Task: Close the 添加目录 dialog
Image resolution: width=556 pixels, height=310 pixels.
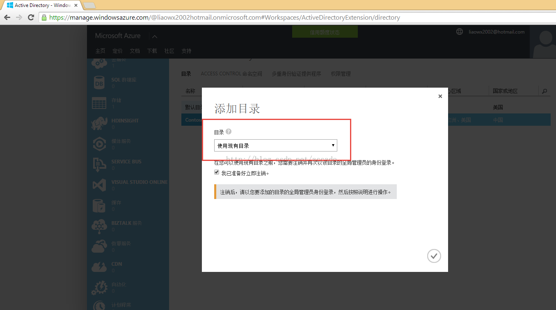Action: click(440, 96)
